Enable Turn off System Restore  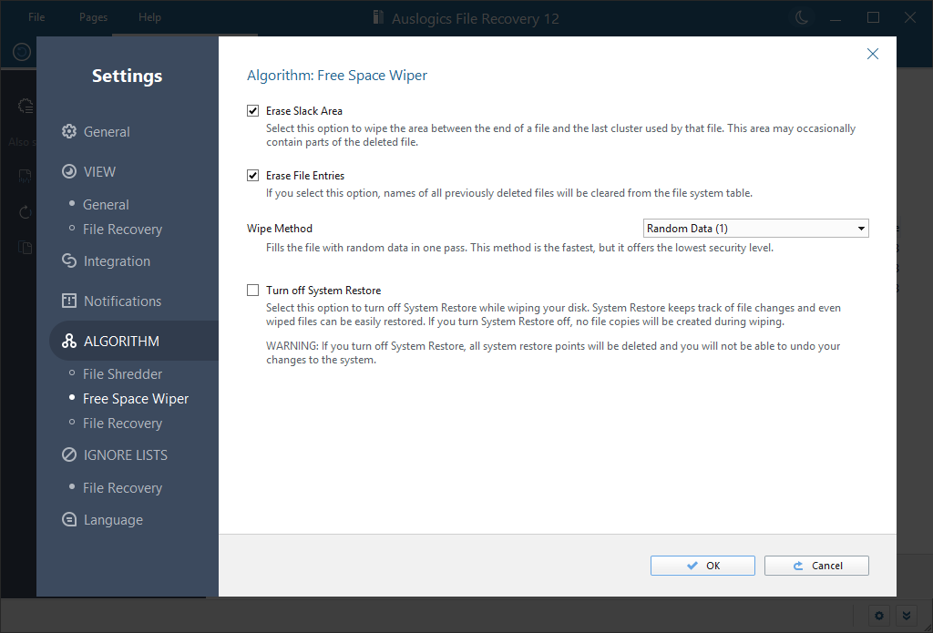[252, 290]
